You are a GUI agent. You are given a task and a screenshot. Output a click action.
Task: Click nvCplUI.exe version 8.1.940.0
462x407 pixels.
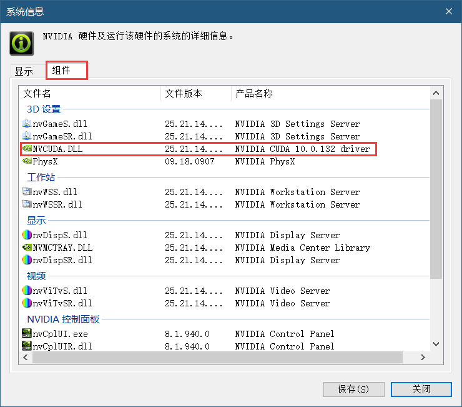tap(187, 334)
